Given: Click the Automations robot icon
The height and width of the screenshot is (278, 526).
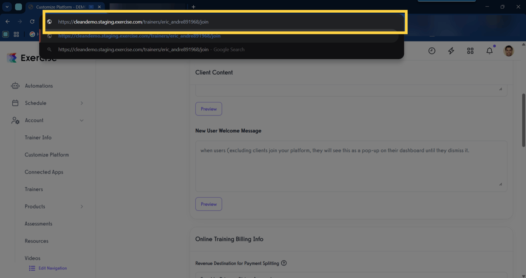Looking at the screenshot, I should coord(15,86).
